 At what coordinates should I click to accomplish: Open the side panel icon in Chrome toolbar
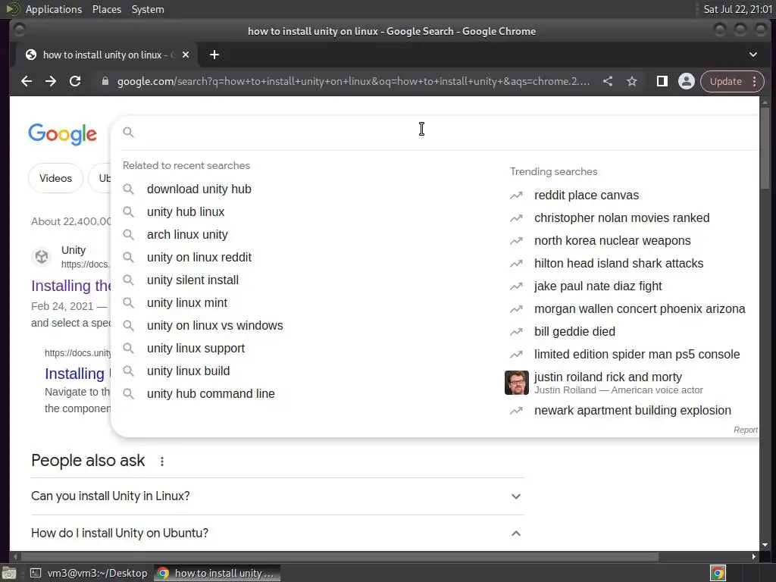662,81
